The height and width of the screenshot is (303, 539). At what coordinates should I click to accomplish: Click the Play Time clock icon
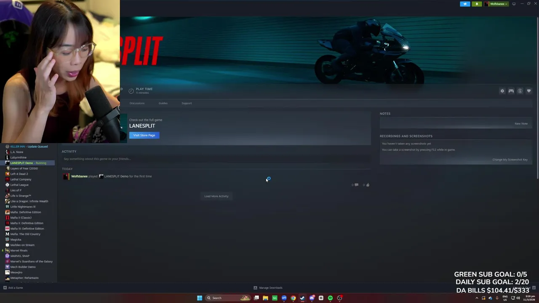click(131, 91)
